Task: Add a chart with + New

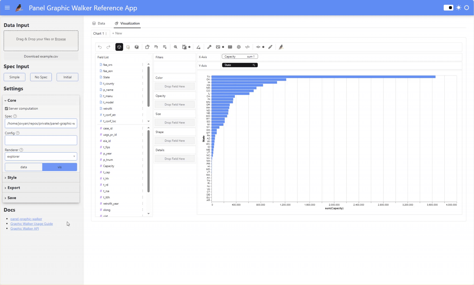Action: (117, 33)
